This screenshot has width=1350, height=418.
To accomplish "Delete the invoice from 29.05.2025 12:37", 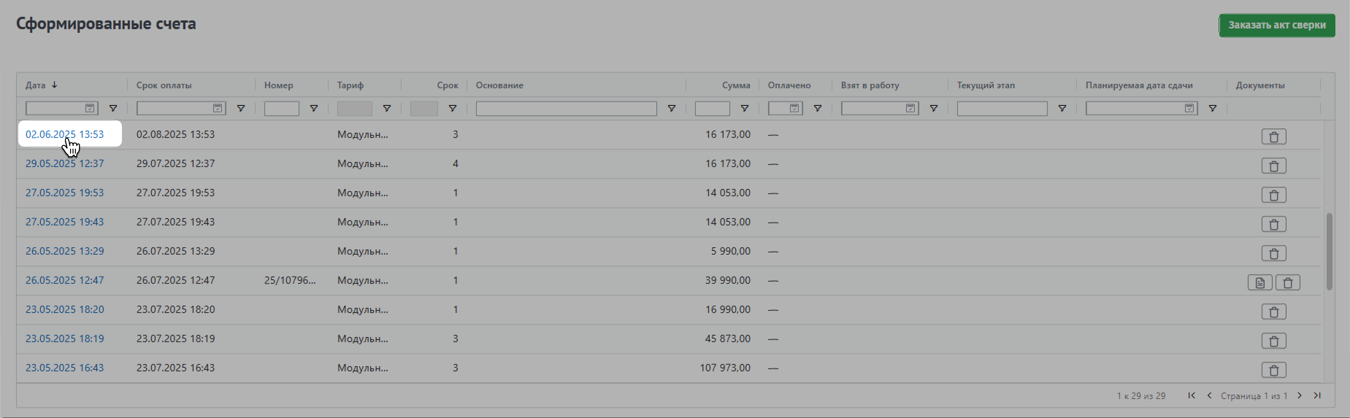I will [1273, 166].
